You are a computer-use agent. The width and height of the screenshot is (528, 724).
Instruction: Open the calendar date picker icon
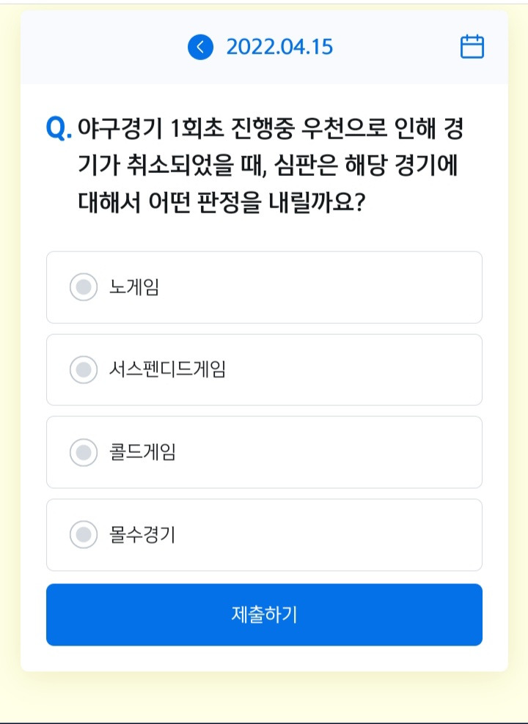(x=472, y=47)
